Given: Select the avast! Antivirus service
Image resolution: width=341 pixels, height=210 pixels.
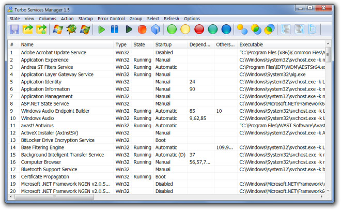Looking at the screenshot, I should 166,126.
